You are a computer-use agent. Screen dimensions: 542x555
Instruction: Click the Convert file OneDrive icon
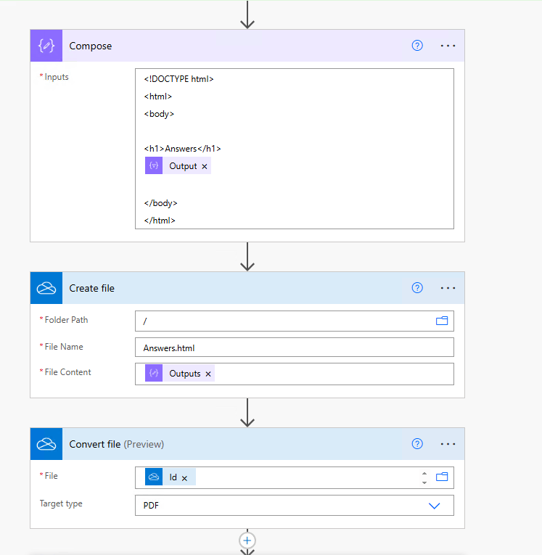46,444
